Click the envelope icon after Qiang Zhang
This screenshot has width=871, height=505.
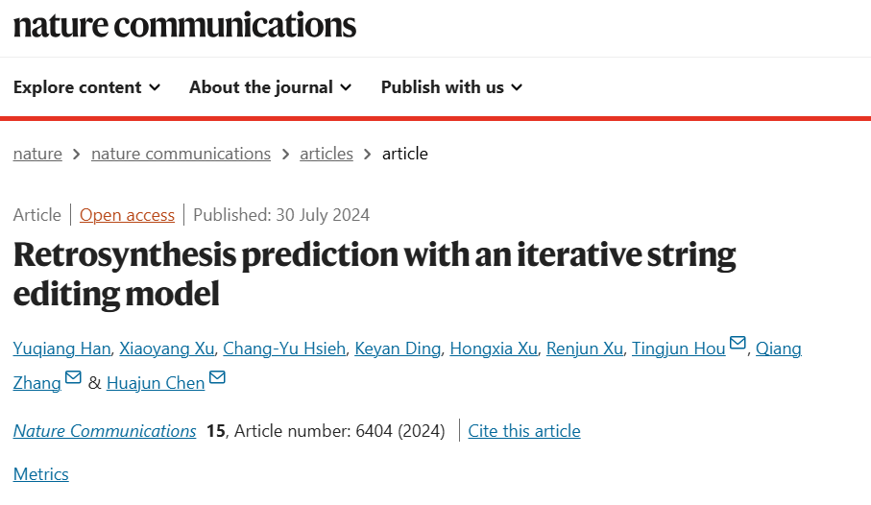pos(73,377)
